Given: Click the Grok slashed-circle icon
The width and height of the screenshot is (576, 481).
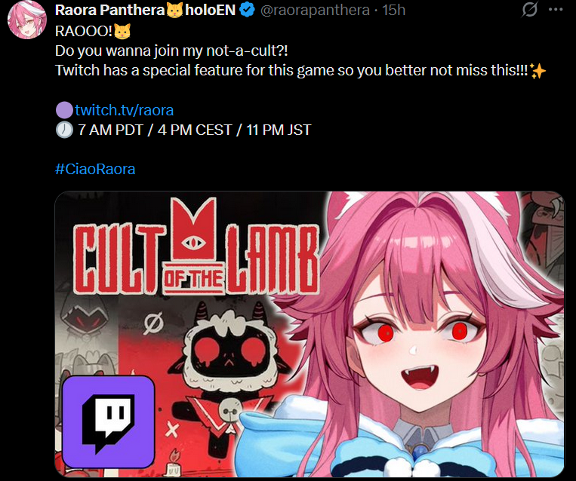Looking at the screenshot, I should click(x=529, y=10).
